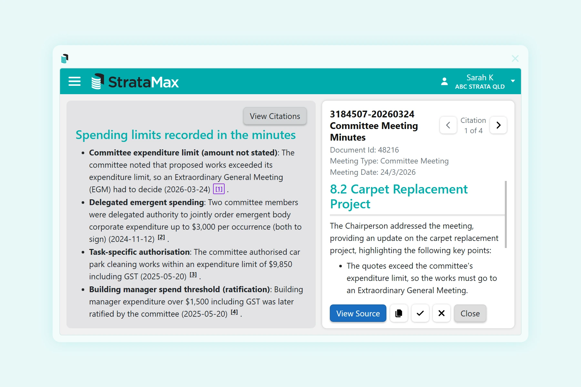This screenshot has width=581, height=387.
Task: Click the 'Document Id: 48216' text
Action: point(364,150)
